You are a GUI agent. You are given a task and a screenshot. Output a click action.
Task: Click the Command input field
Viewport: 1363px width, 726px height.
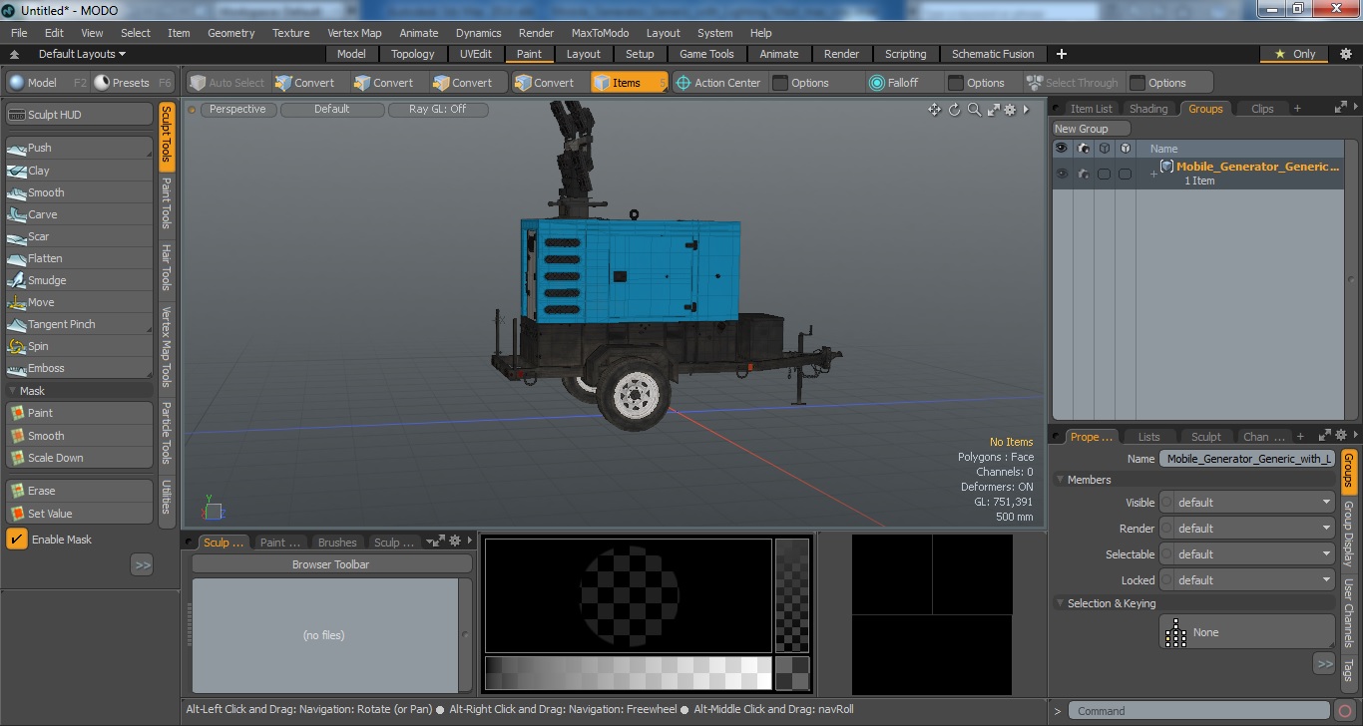[1199, 711]
